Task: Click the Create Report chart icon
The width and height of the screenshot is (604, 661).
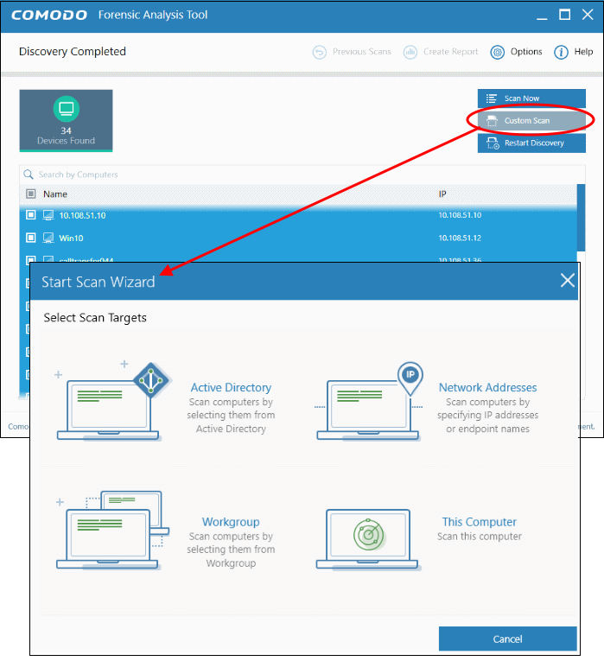Action: tap(410, 52)
